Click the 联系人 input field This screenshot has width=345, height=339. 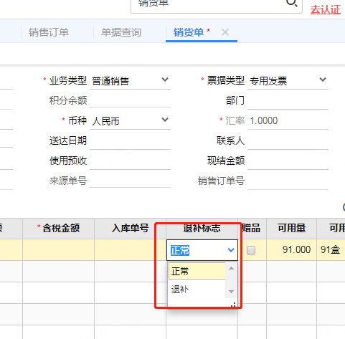coord(288,140)
